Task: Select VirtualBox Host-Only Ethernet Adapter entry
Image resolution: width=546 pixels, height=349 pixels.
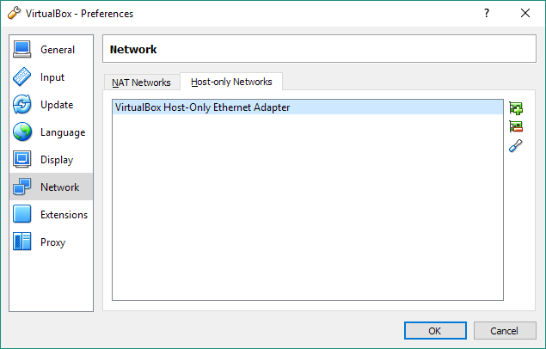Action: pyautogui.click(x=308, y=107)
